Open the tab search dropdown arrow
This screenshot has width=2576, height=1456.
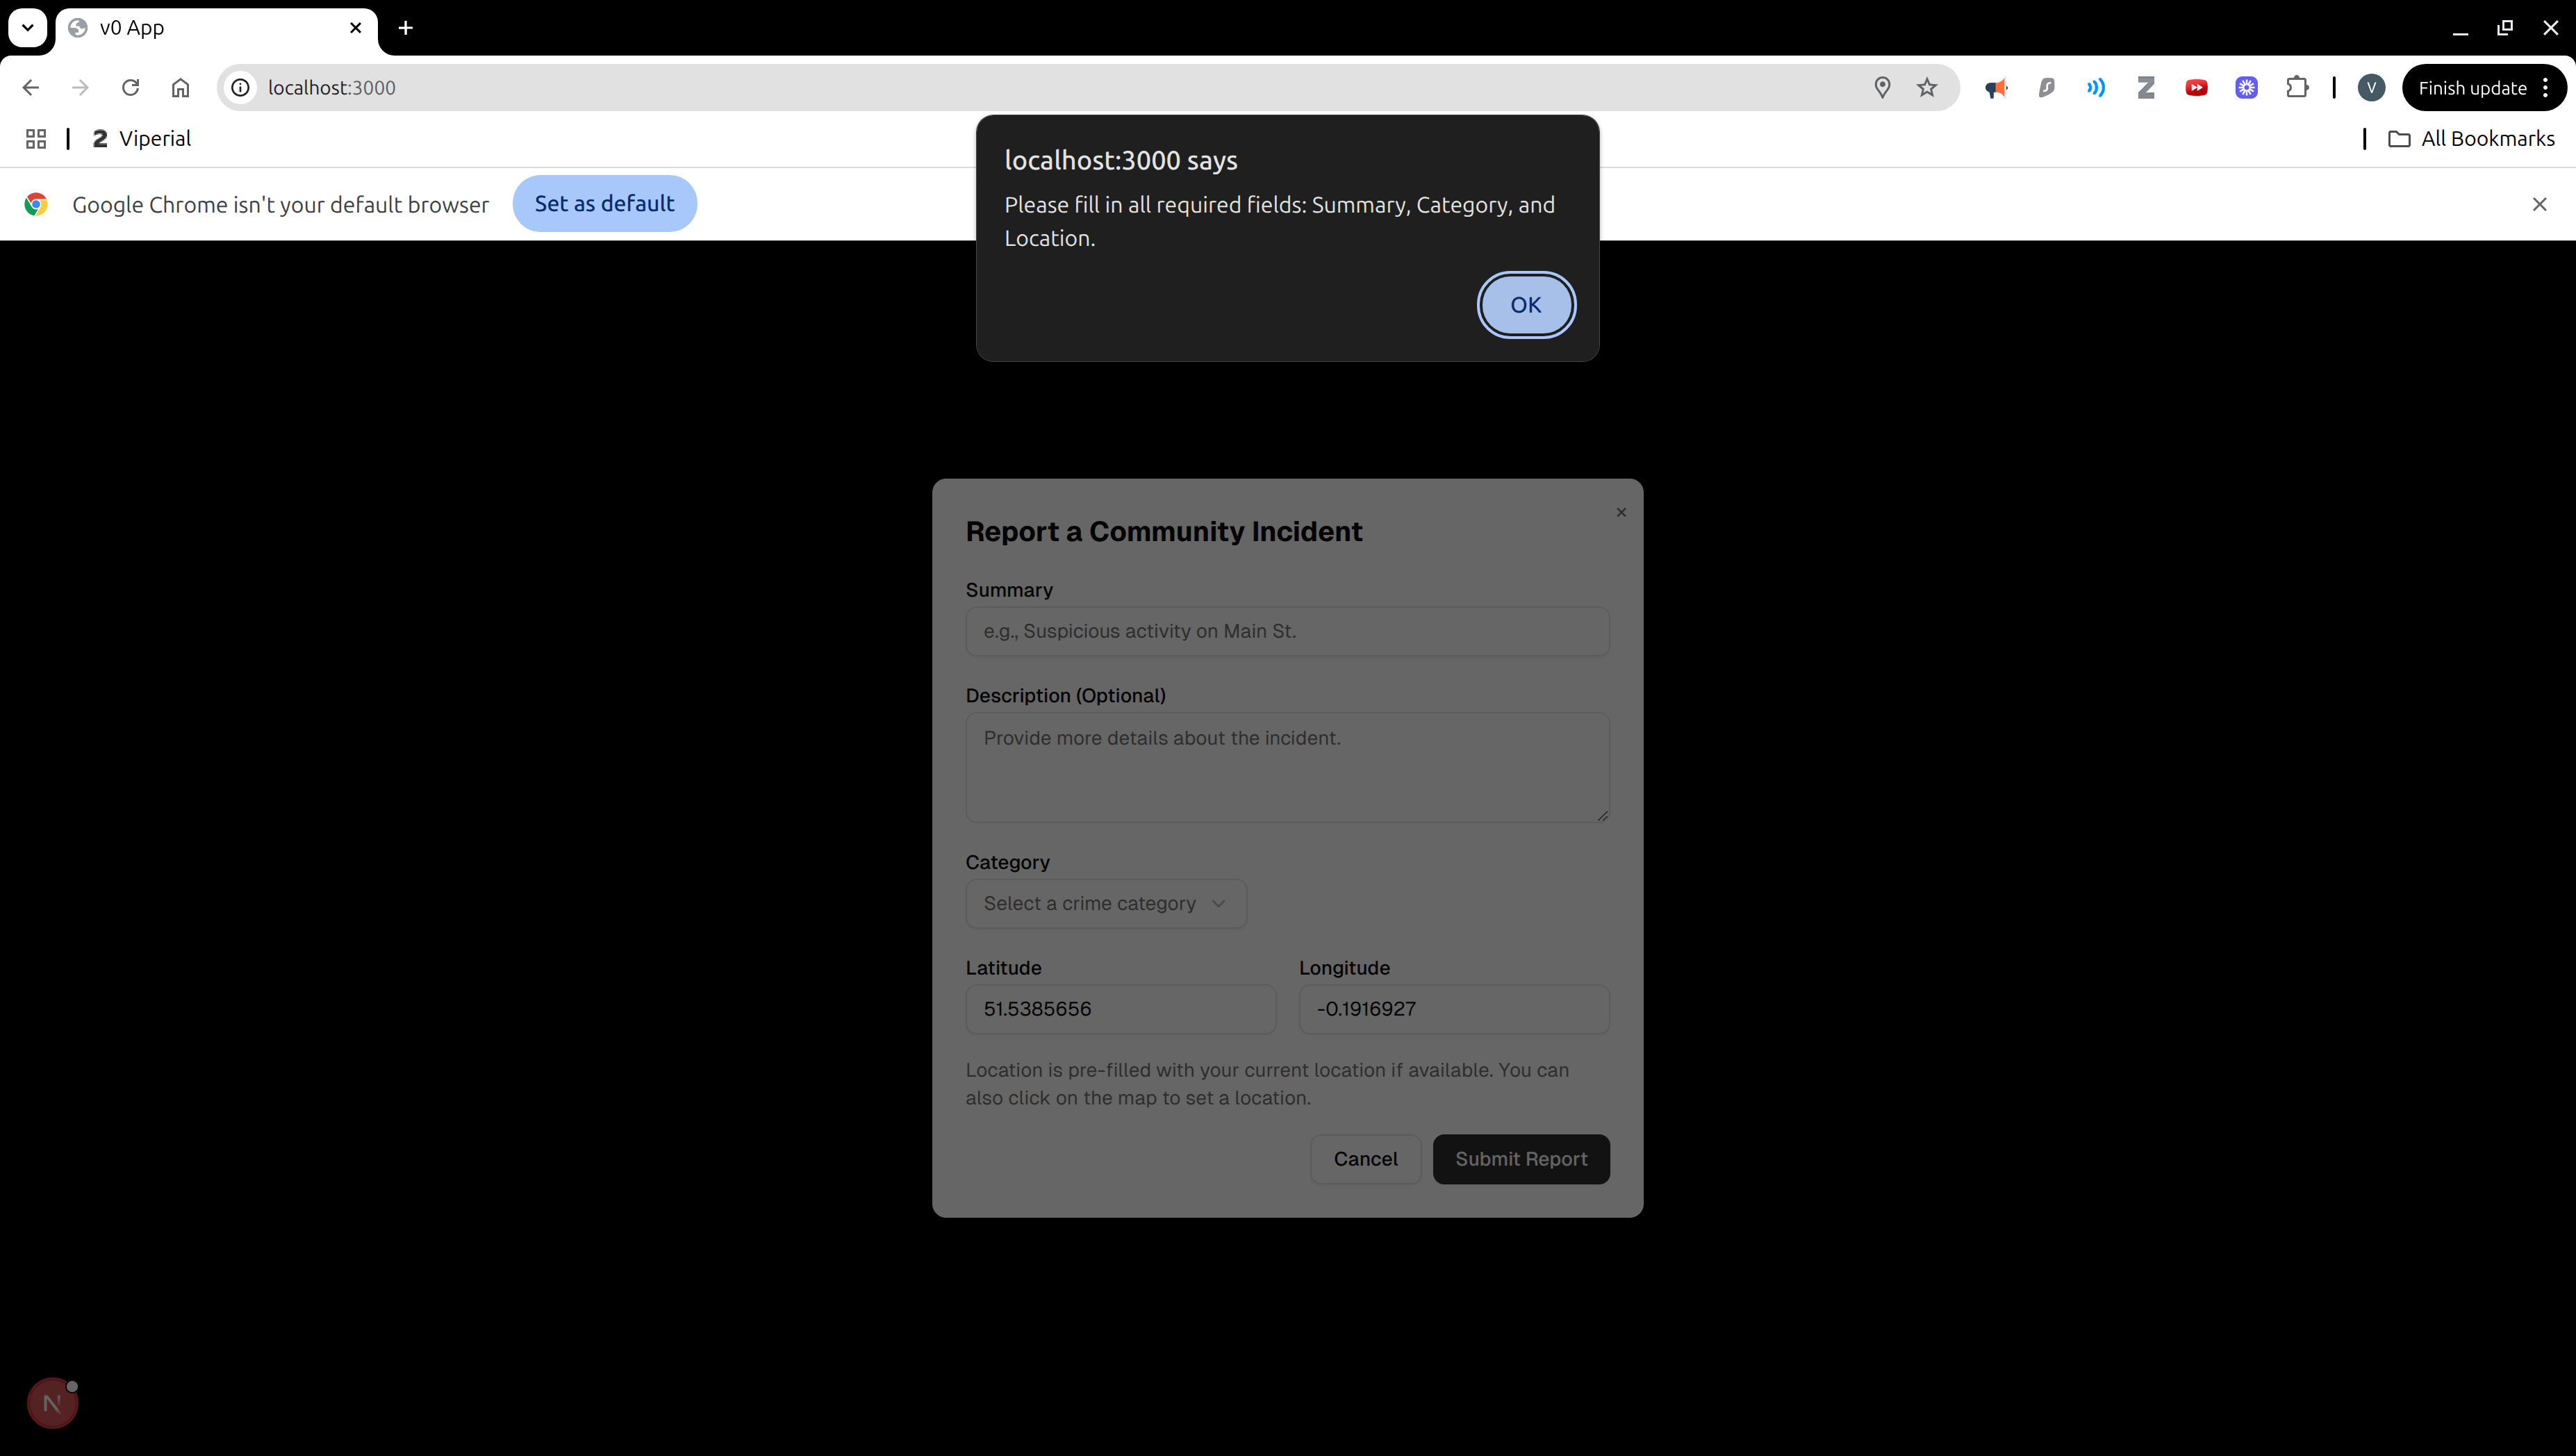point(27,28)
